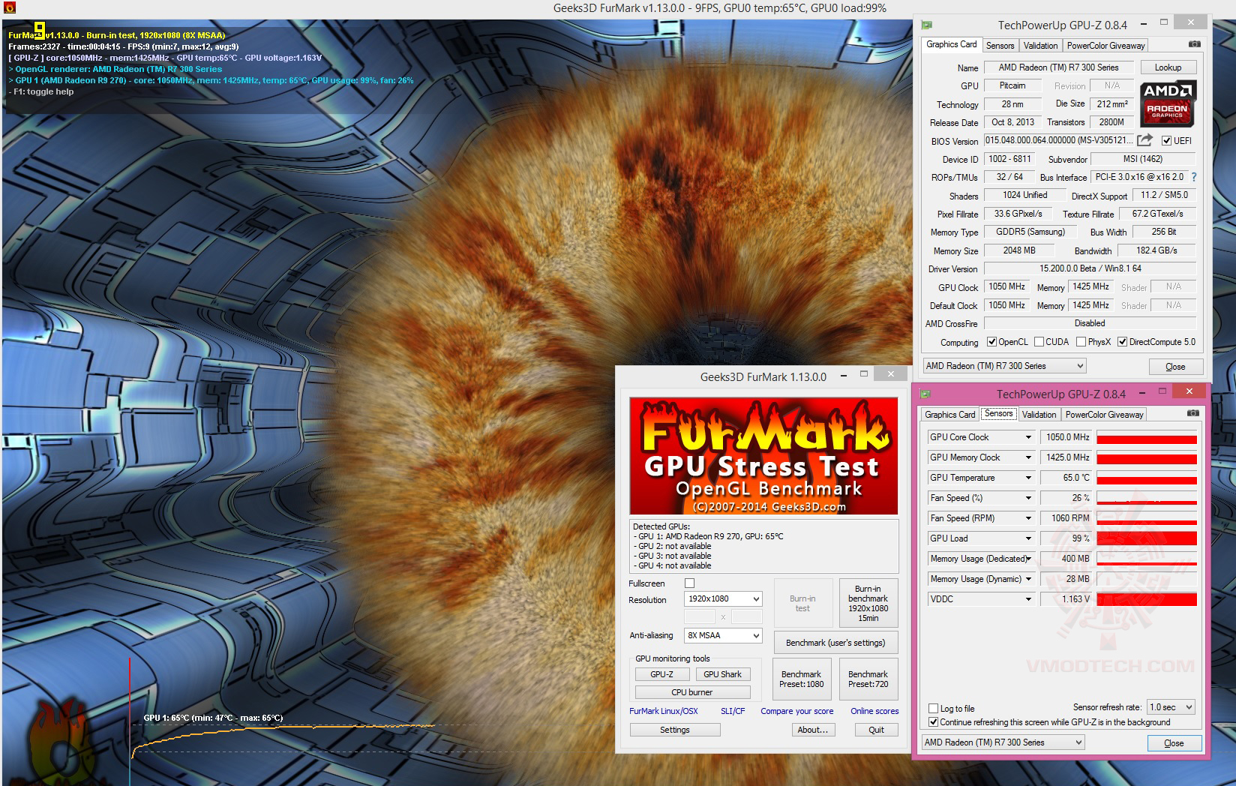
Task: Open the GPU selector dropdown in the Sensors window
Action: 1003,742
